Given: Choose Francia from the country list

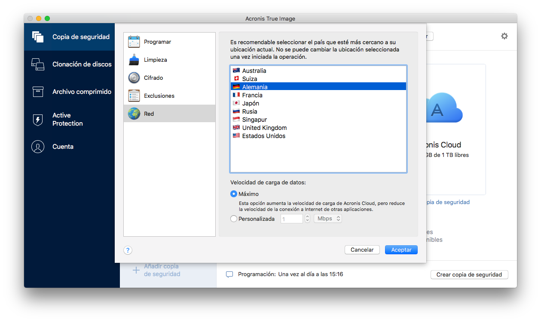Looking at the screenshot, I should (252, 95).
